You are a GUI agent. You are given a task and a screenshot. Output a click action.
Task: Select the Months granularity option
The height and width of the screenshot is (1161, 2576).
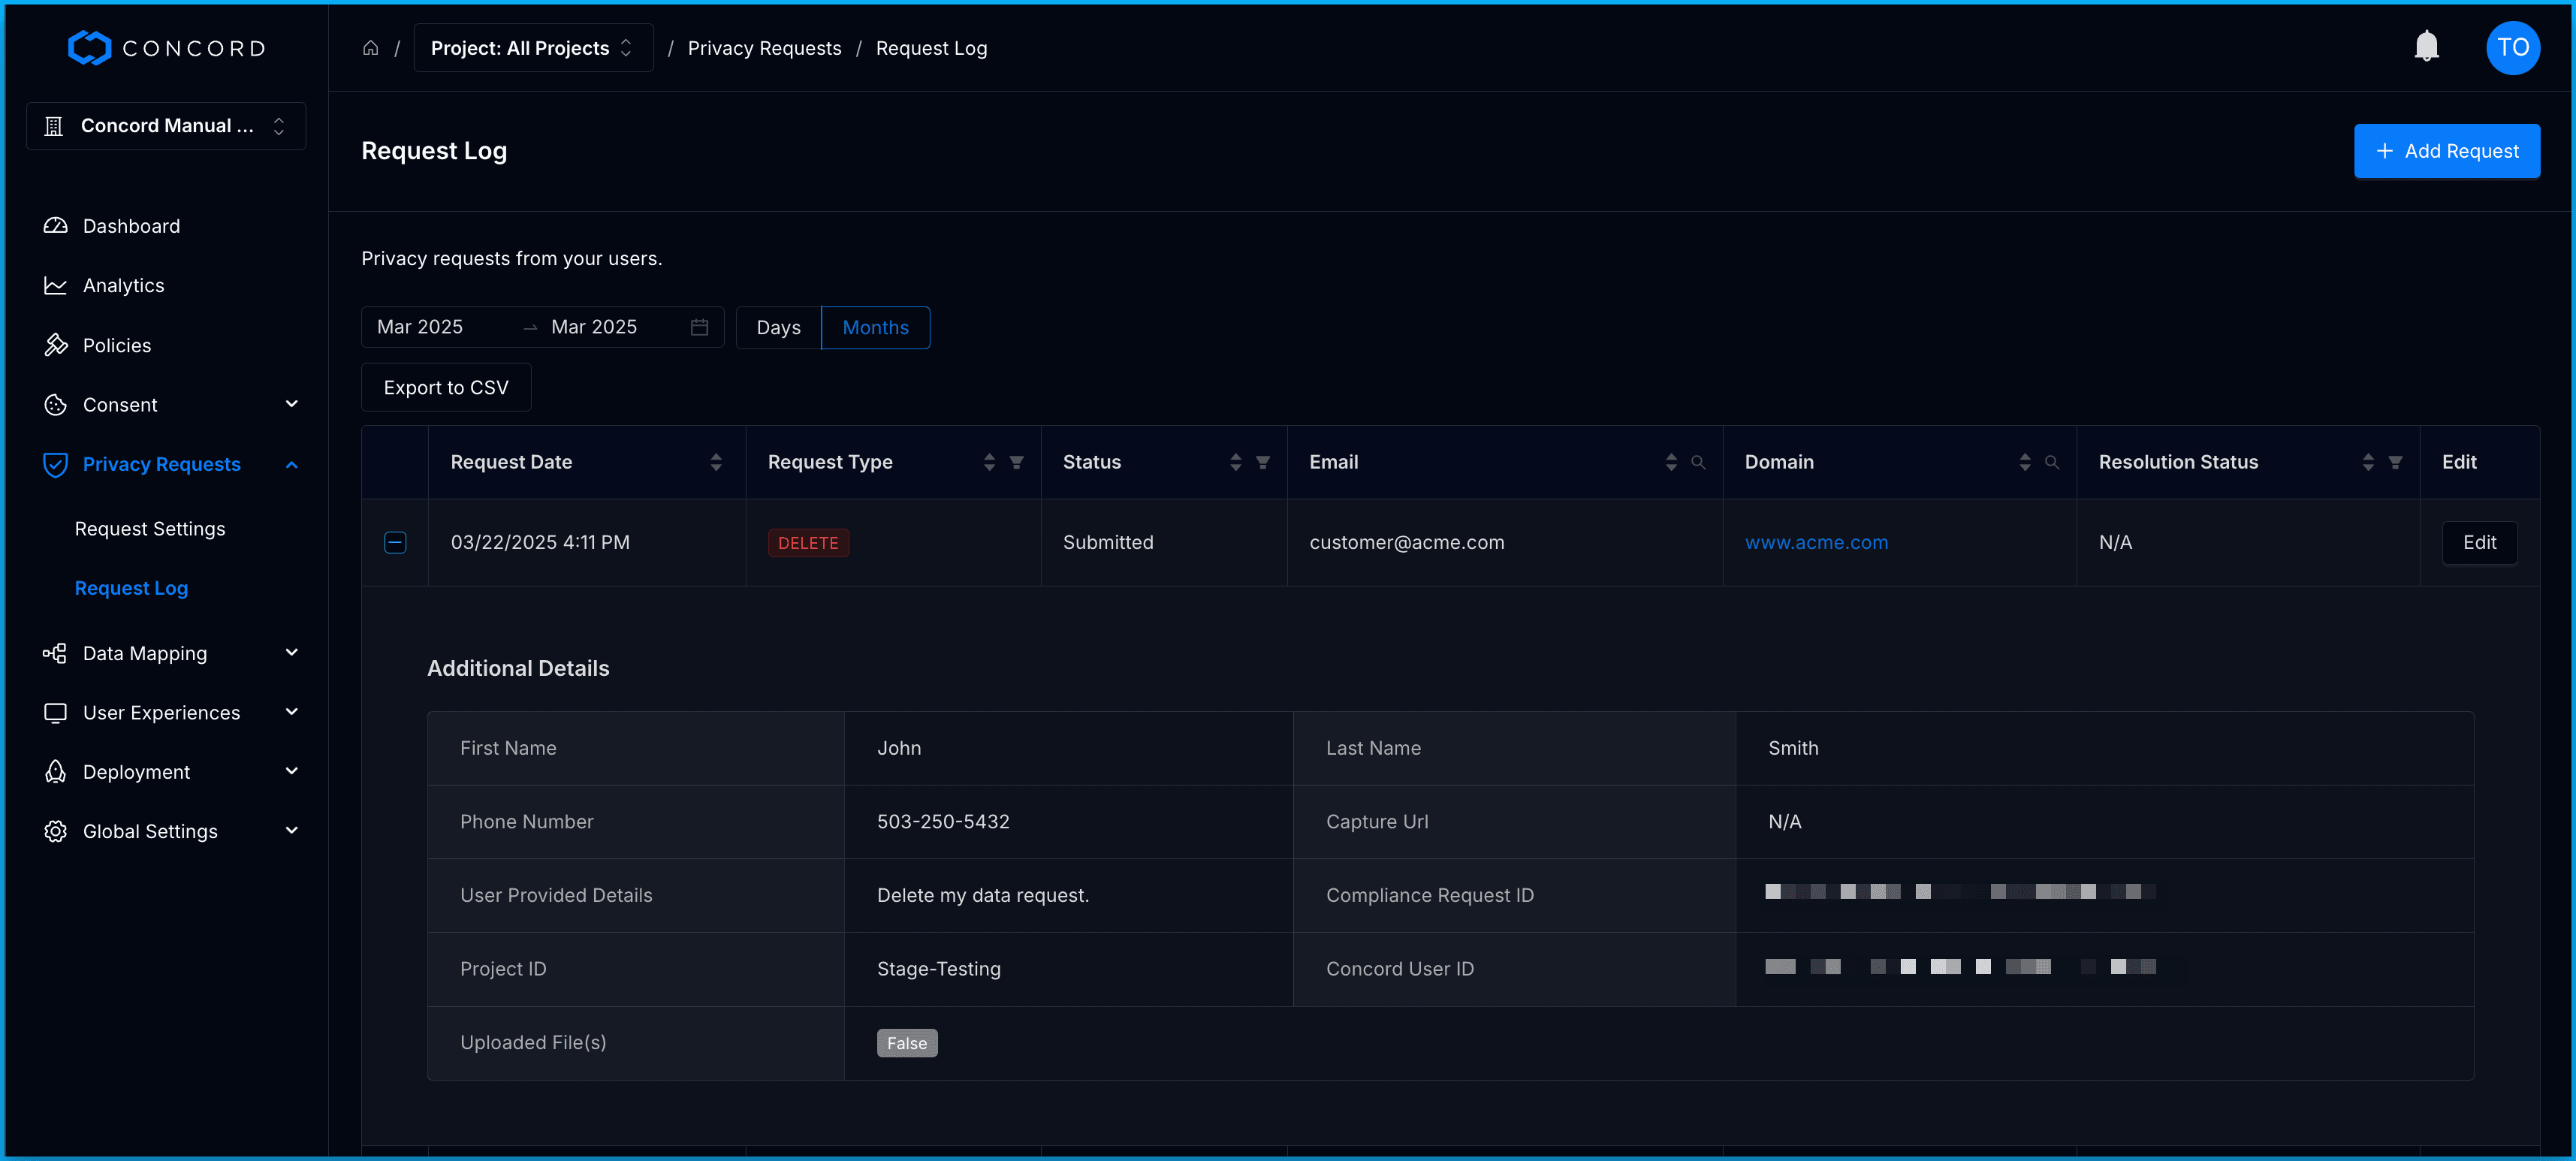coord(875,327)
